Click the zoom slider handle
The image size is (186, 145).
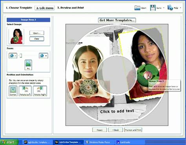tap(21, 56)
